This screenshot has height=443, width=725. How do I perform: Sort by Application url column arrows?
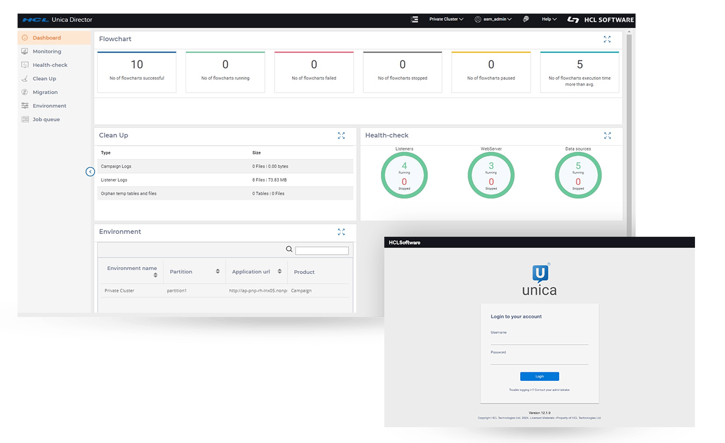(x=280, y=272)
